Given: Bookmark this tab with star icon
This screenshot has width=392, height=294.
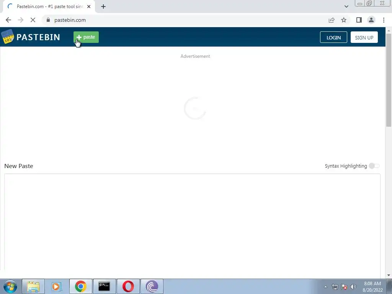Looking at the screenshot, I should [x=344, y=20].
